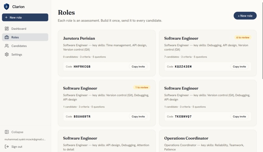The width and height of the screenshot is (263, 152).
Task: Open the Dashboard page
Action: click(x=25, y=28)
